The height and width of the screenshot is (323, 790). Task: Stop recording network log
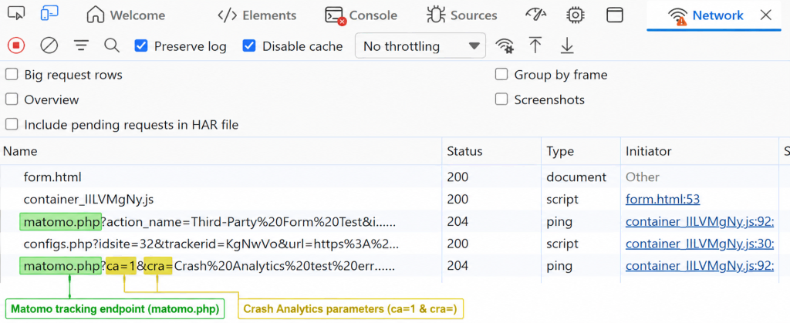16,46
